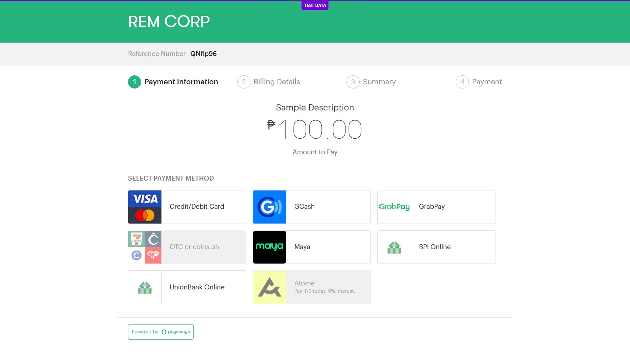Viewport: 630px width, 354px height.
Task: Click the Maya logo icon
Action: point(269,247)
